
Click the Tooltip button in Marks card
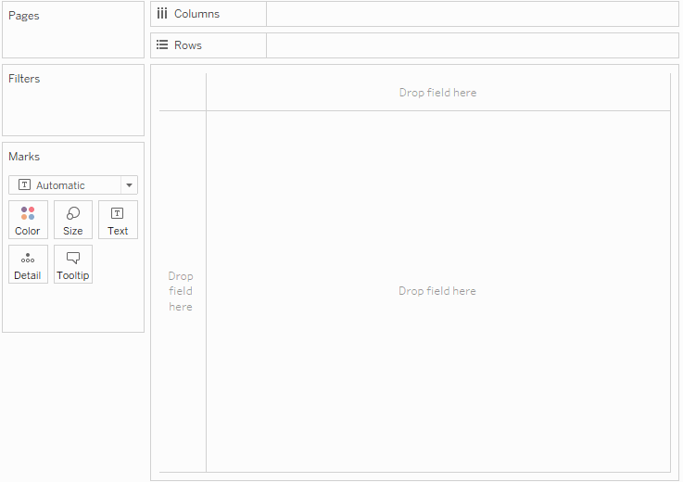click(73, 264)
